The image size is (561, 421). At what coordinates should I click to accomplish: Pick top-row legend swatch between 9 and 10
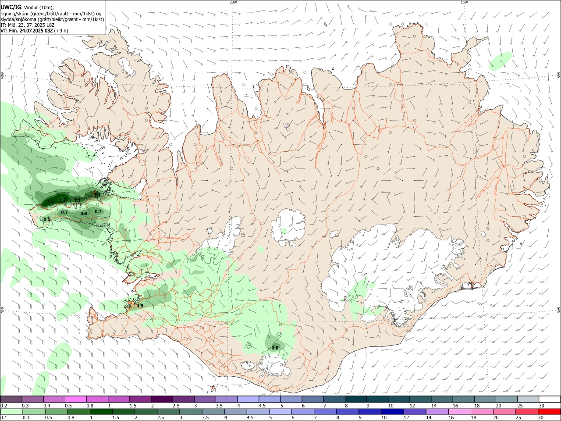(x=377, y=400)
